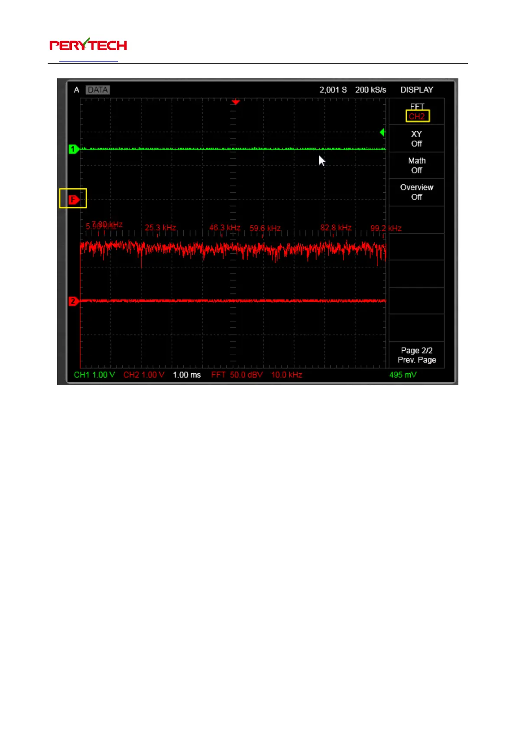Click the Perytech logo
Viewport: 516px width, 729px height.
88,44
